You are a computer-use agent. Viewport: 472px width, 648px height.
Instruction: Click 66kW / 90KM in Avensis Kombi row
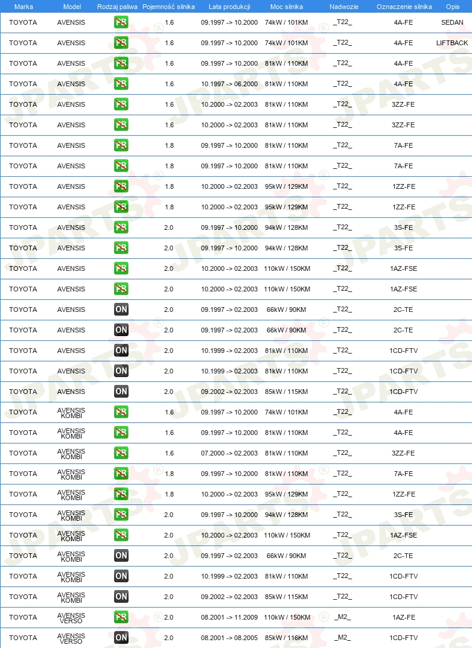pos(287,556)
